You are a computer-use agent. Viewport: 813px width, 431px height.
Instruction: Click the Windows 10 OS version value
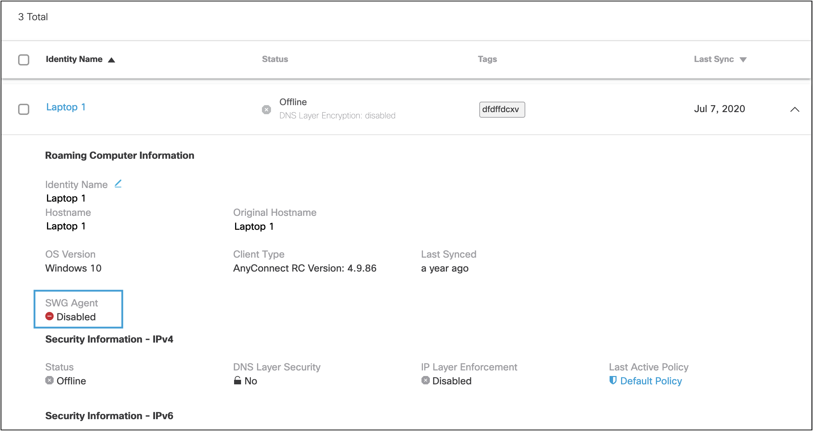pyautogui.click(x=73, y=268)
